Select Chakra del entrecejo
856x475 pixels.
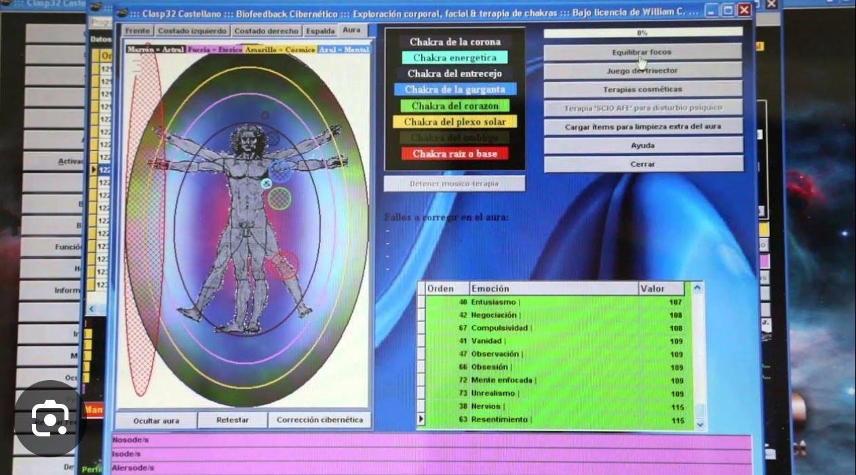(x=455, y=74)
